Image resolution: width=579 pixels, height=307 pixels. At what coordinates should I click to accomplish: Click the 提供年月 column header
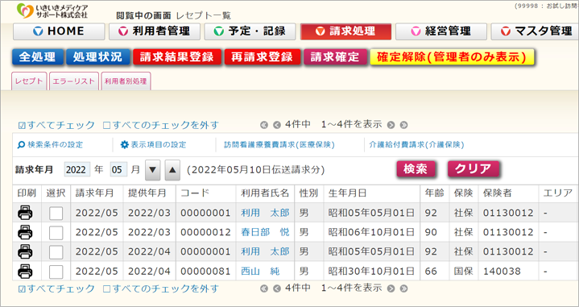[x=147, y=193]
